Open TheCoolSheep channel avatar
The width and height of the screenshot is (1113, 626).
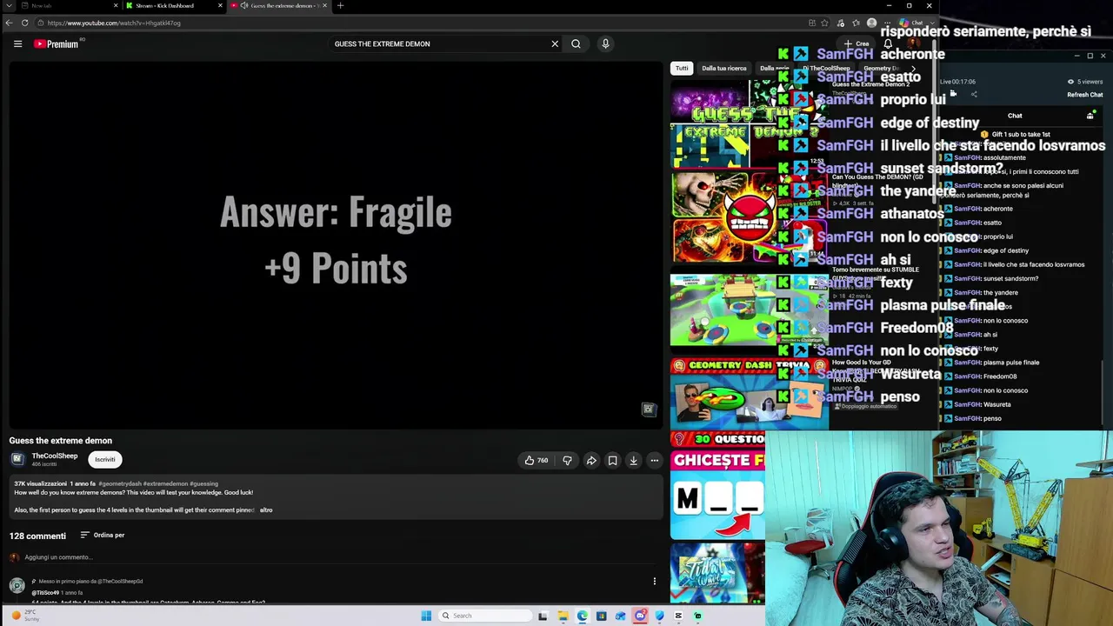coord(17,459)
